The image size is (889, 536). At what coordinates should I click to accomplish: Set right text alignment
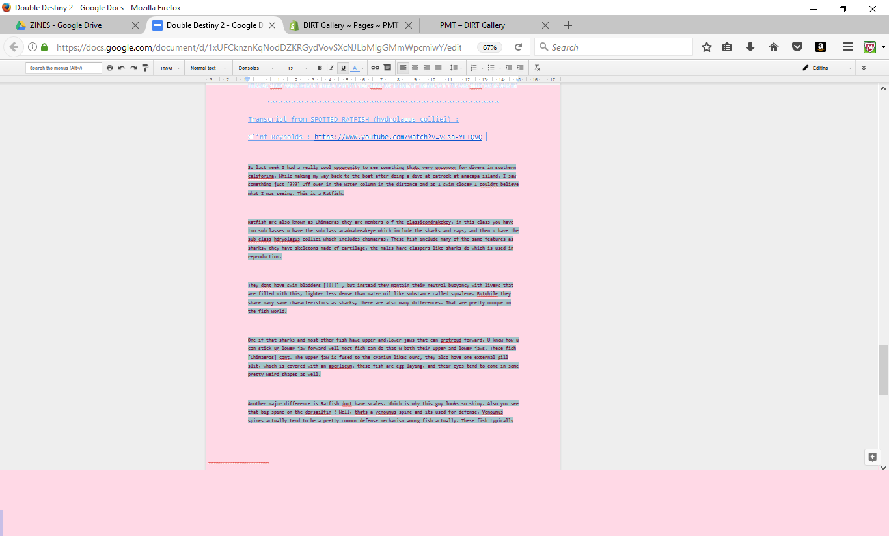[x=426, y=68]
